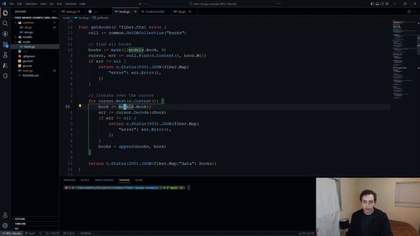Switch to the book.go editor tab
This screenshot has height=236, width=420.
pos(125,12)
